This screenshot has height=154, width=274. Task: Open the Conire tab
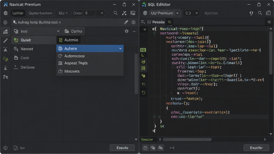pyautogui.click(x=74, y=31)
